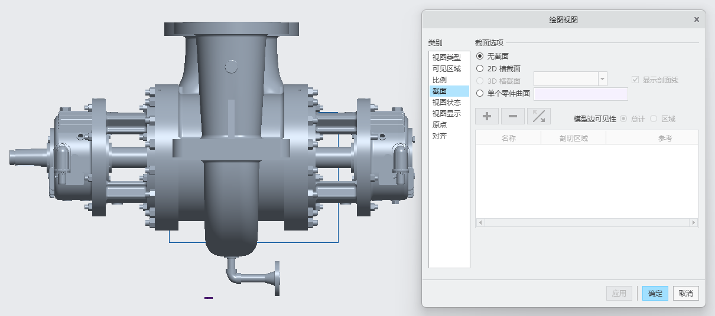Select the 视图状态 category
Image resolution: width=715 pixels, height=316 pixels.
(x=446, y=103)
